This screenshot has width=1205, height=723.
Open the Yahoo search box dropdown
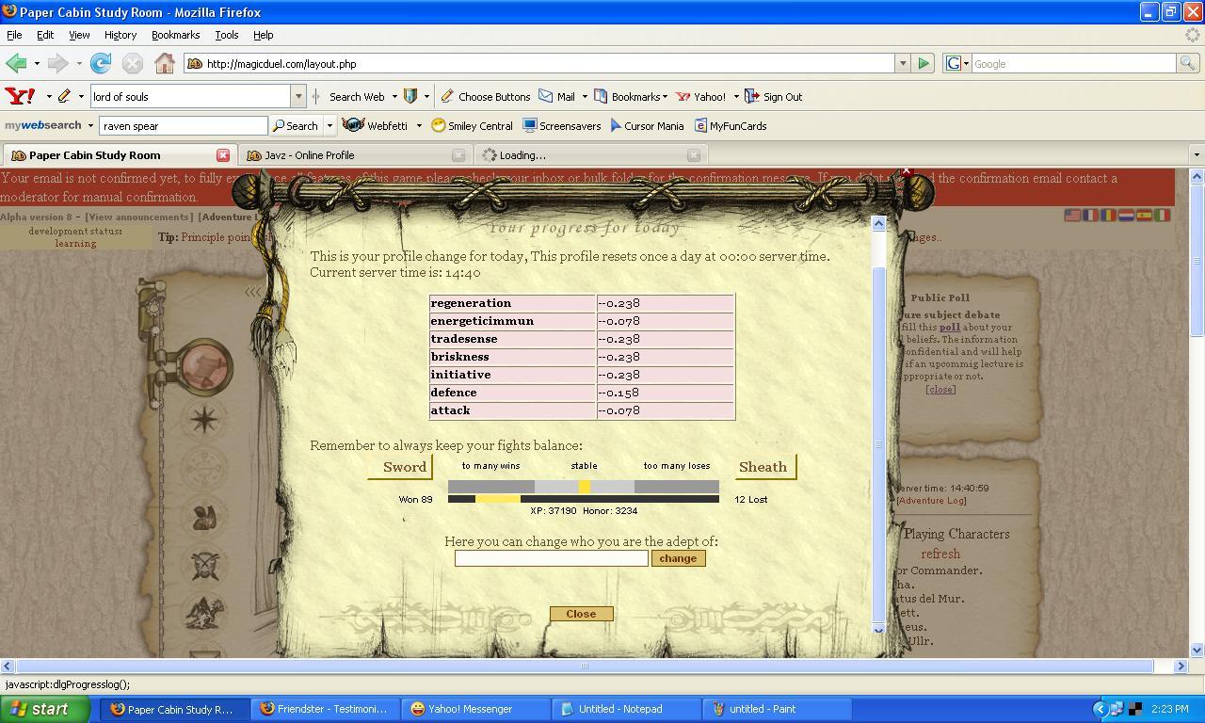coord(298,96)
